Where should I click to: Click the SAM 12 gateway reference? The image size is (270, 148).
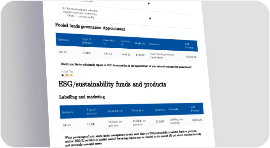click(x=126, y=54)
